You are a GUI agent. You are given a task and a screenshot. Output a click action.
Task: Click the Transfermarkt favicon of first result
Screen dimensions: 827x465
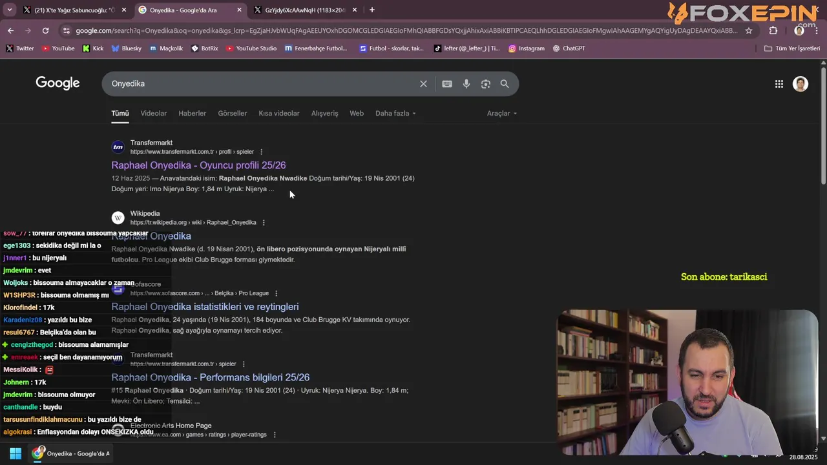[x=118, y=147]
